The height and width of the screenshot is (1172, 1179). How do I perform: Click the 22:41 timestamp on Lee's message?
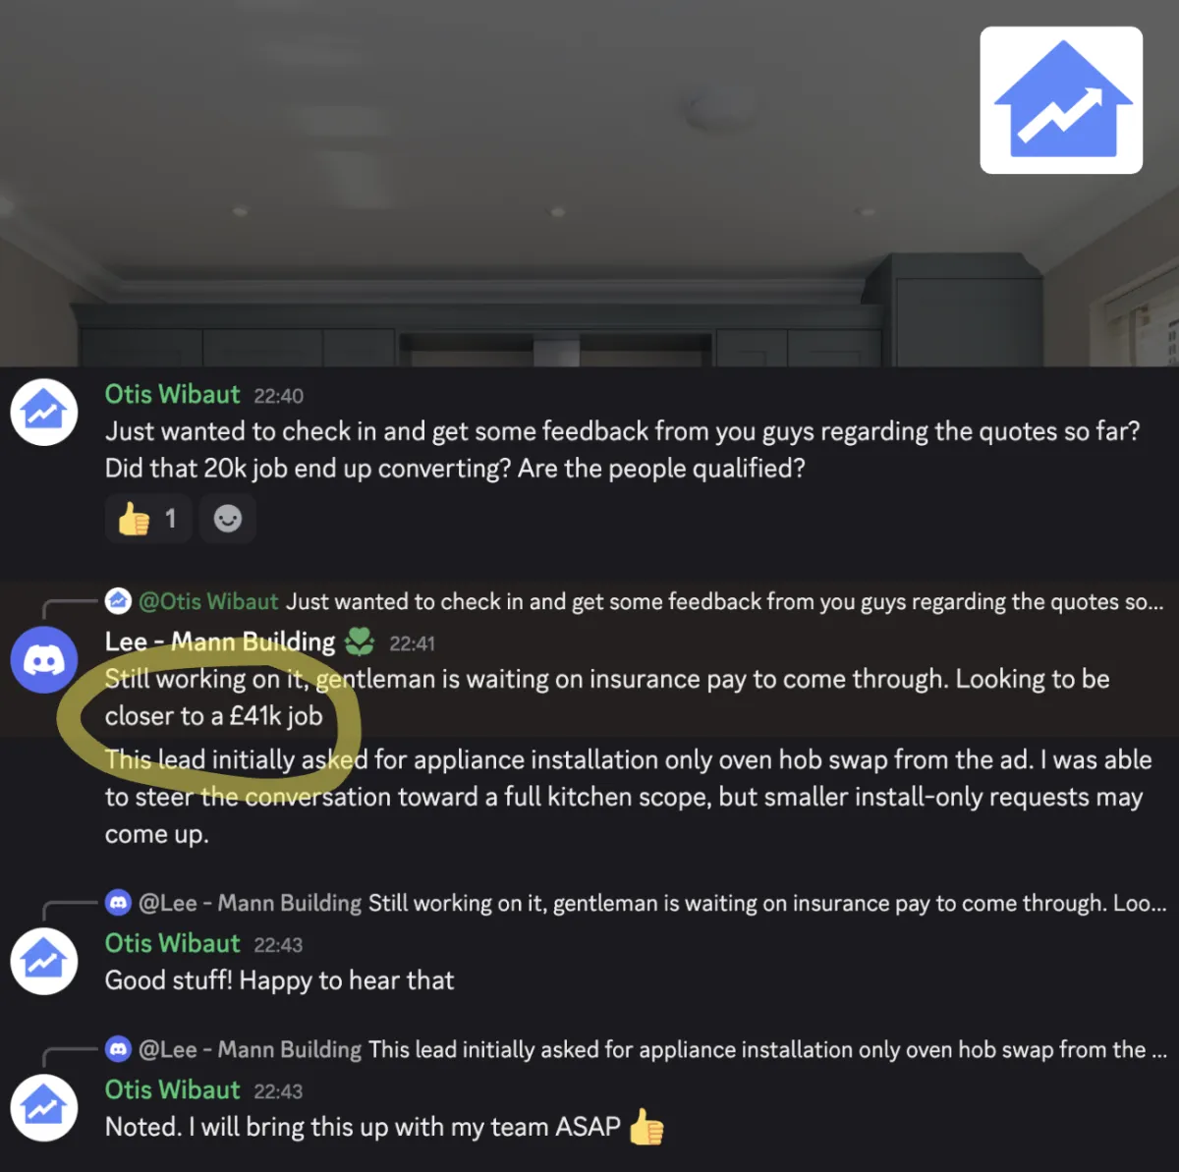point(412,644)
